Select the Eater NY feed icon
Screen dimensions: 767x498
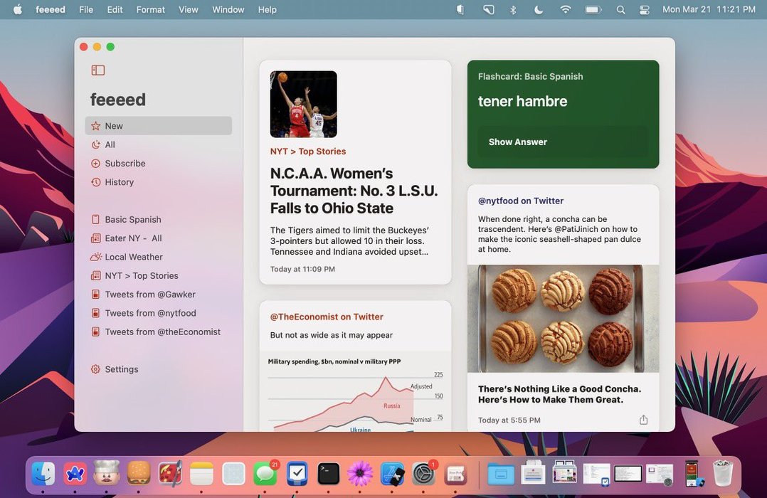pyautogui.click(x=96, y=238)
